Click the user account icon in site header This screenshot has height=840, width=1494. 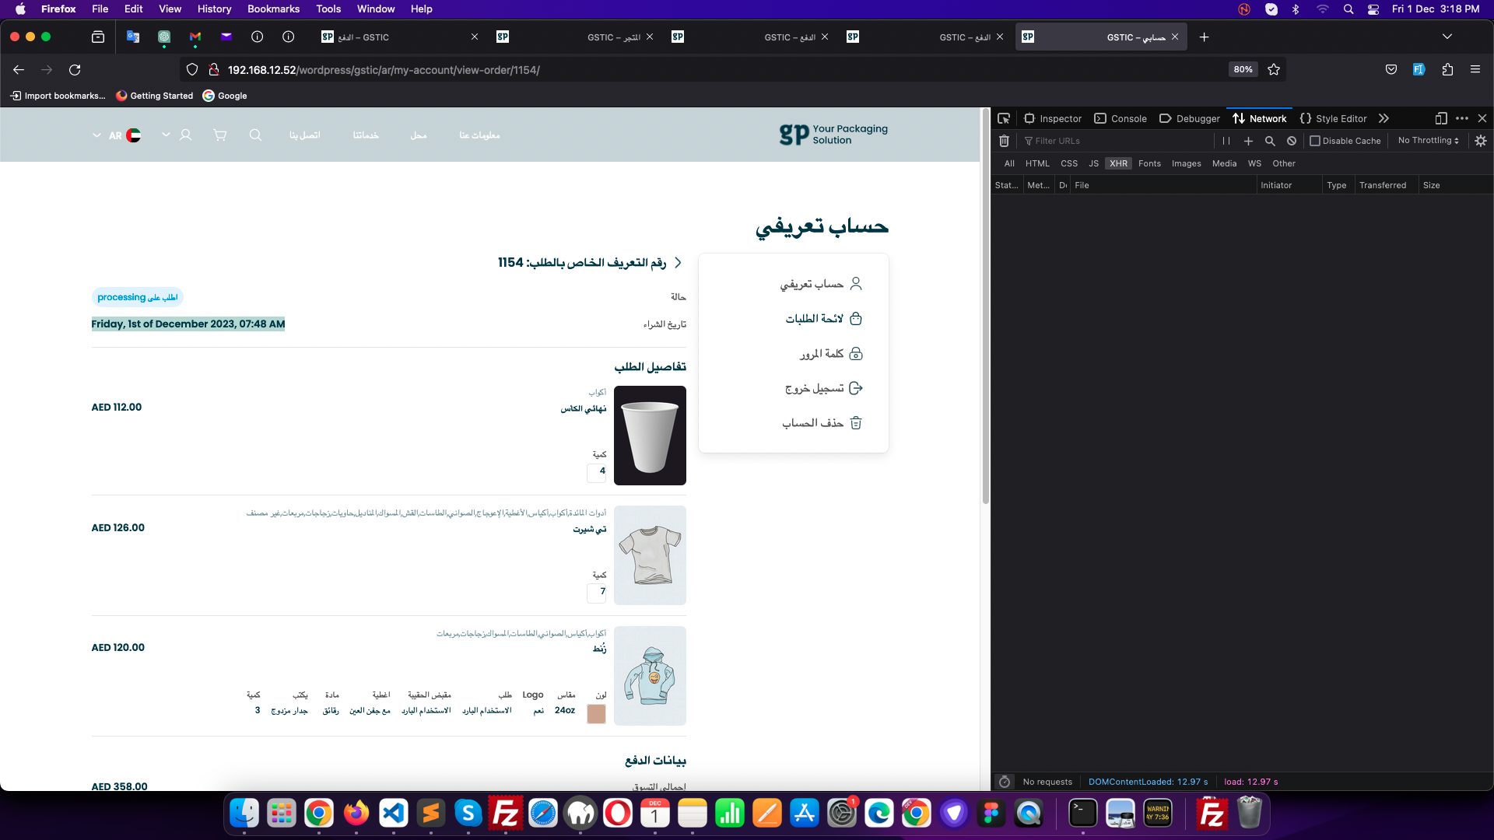pos(185,135)
